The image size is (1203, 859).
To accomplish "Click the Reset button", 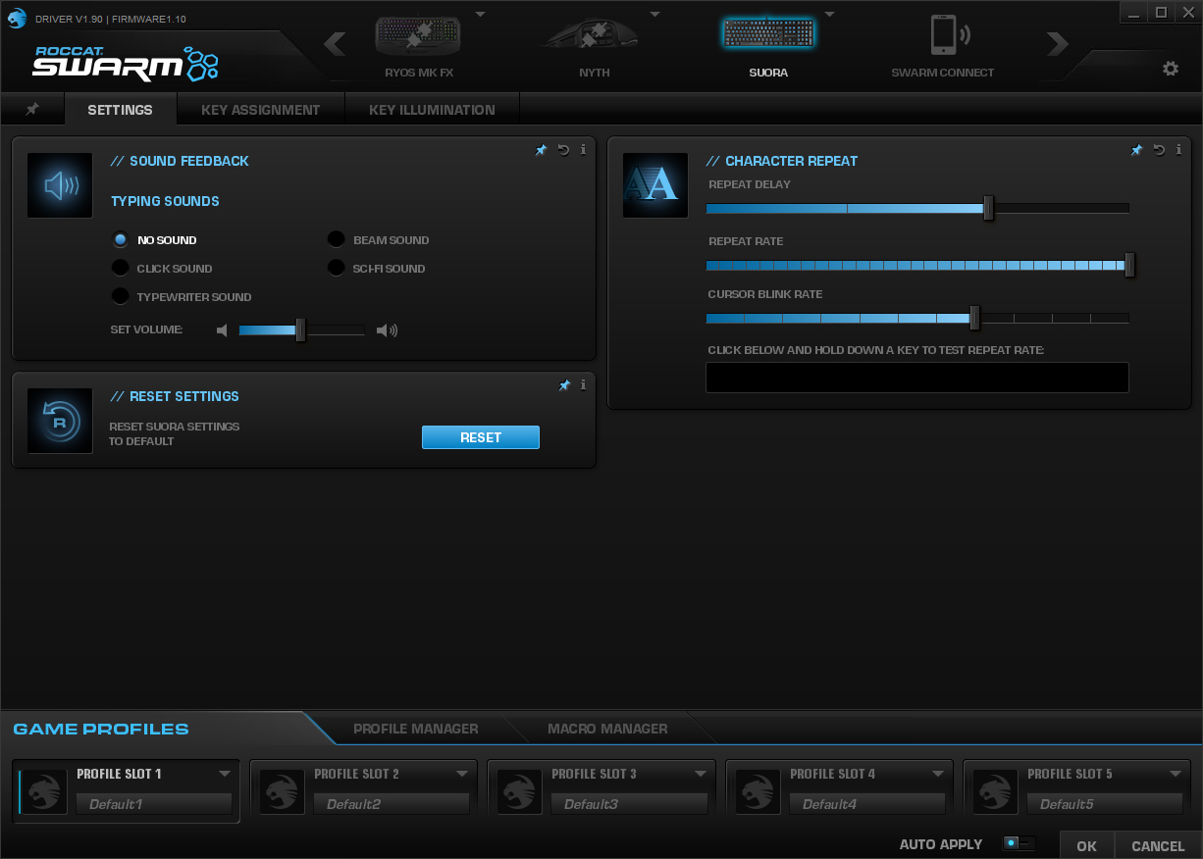I will tap(481, 437).
